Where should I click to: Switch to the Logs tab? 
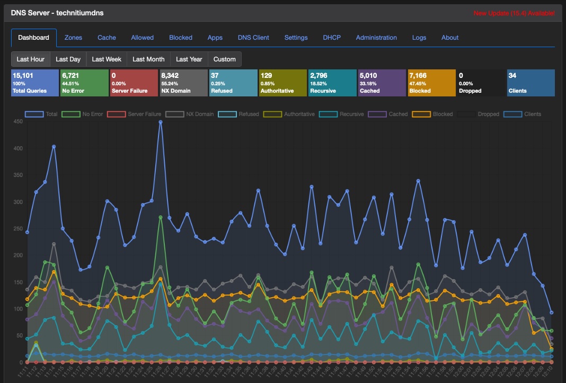[x=419, y=38]
